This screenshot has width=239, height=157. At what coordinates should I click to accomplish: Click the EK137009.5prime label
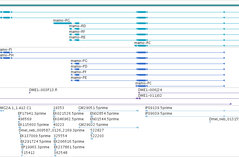tap(35, 136)
